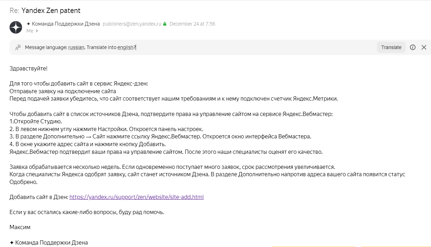Click the greeting 'Здравствуйте!'
431x247 pixels.
[28, 68]
